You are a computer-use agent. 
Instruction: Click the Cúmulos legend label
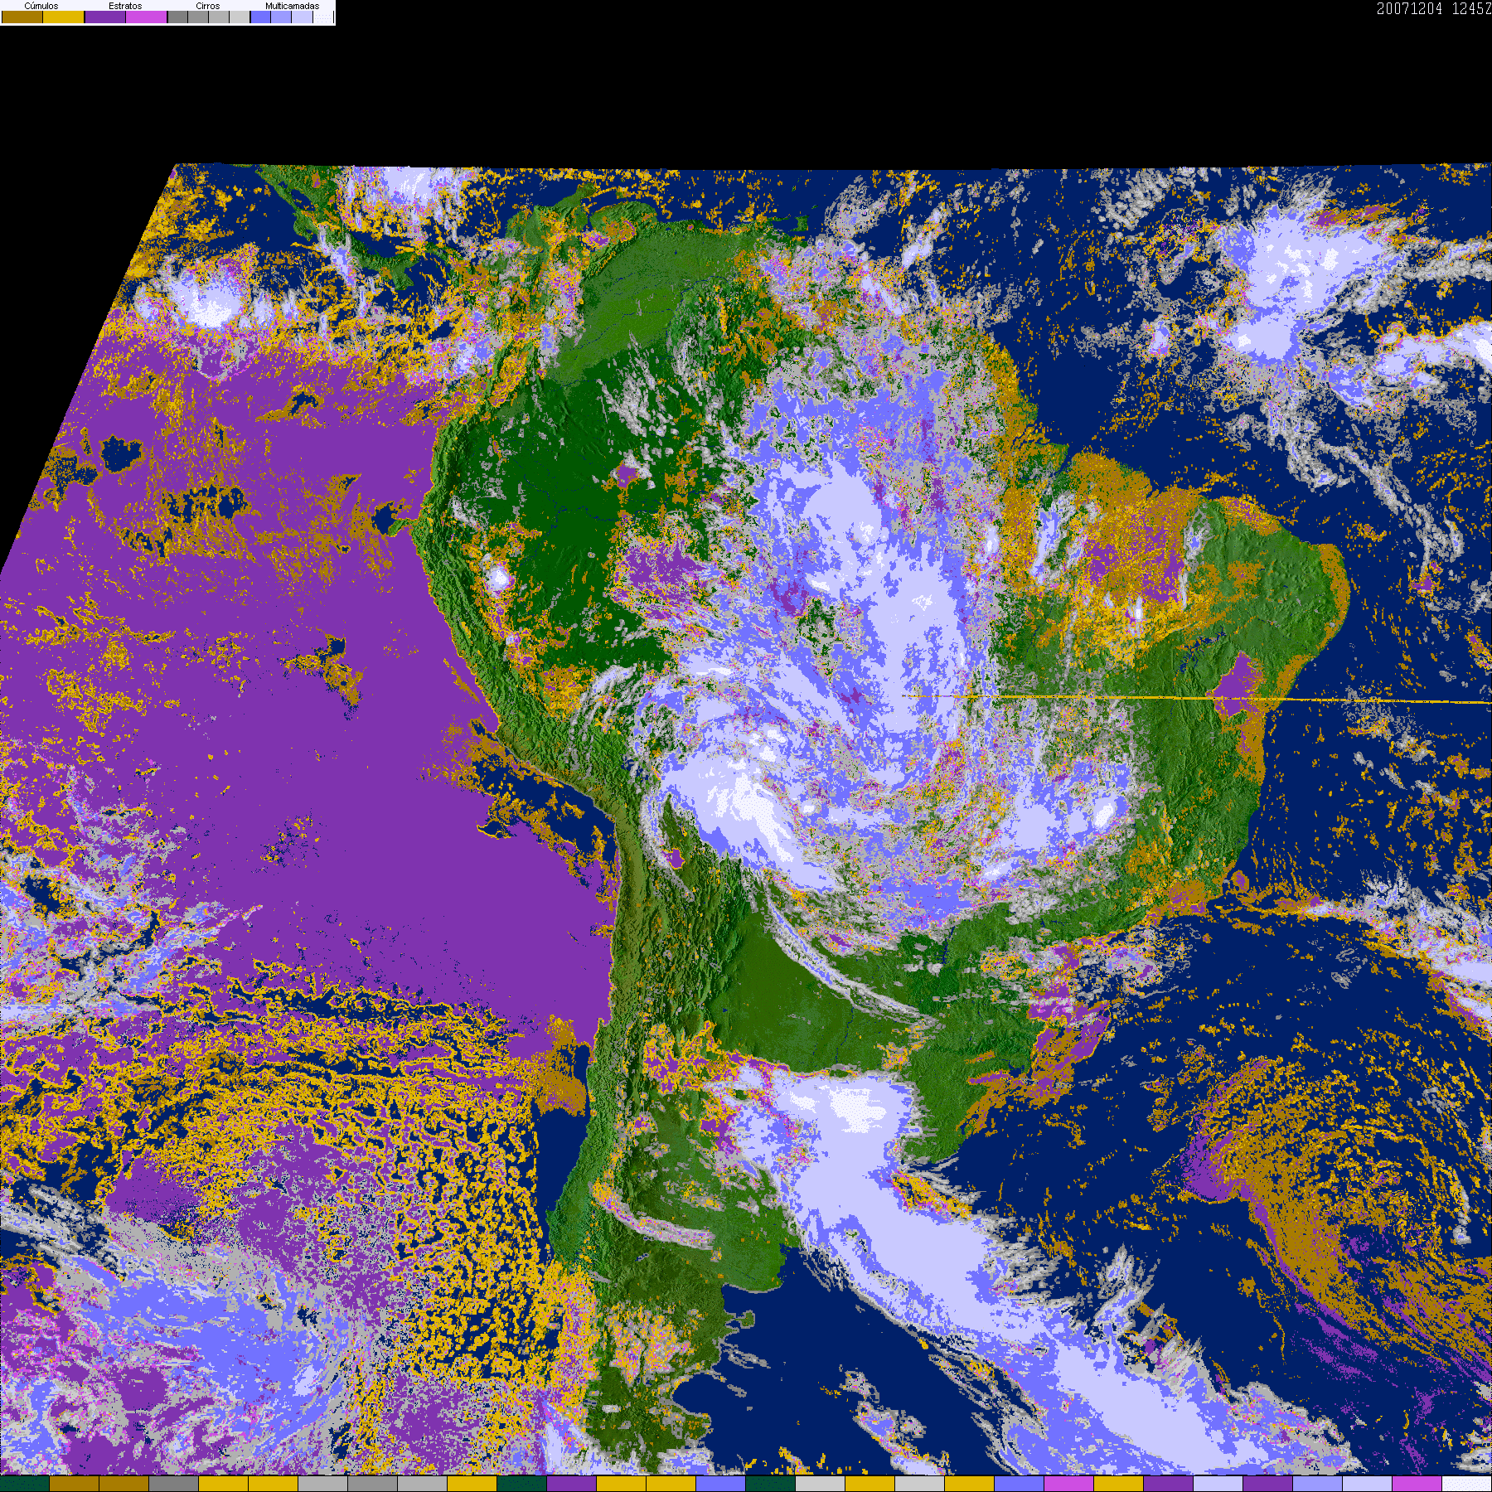coord(41,6)
